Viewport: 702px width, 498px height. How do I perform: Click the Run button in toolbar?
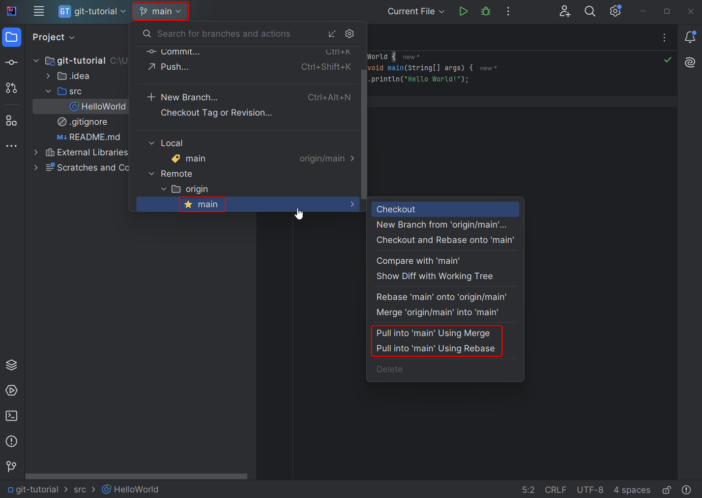[463, 11]
